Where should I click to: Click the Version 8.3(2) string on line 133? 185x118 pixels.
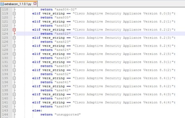click(x=123, y=70)
